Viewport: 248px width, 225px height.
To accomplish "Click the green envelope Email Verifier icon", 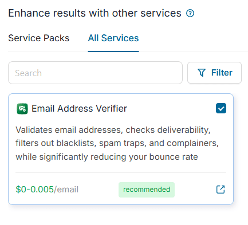I will [22, 109].
